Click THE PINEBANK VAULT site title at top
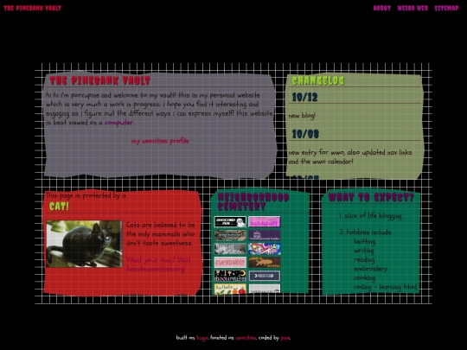 (33, 8)
